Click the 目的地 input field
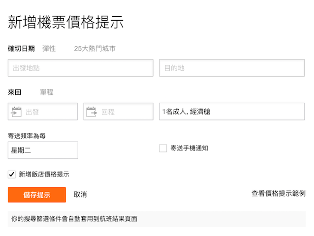 click(232, 68)
